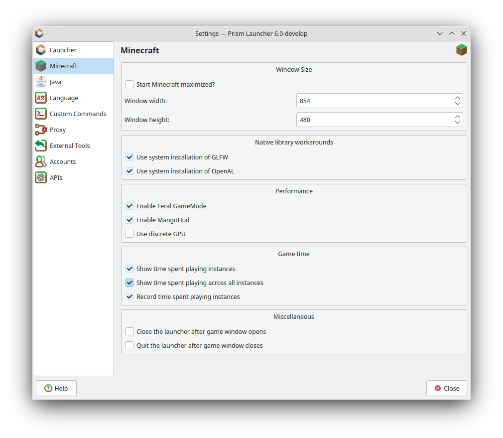Select the Custom Commands terminal icon

tap(41, 114)
